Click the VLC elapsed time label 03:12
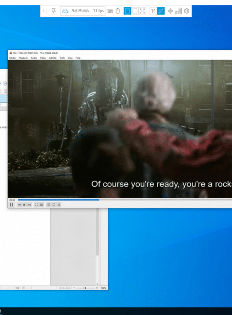Screen dimensions: 232x315 pyautogui.click(x=12, y=200)
